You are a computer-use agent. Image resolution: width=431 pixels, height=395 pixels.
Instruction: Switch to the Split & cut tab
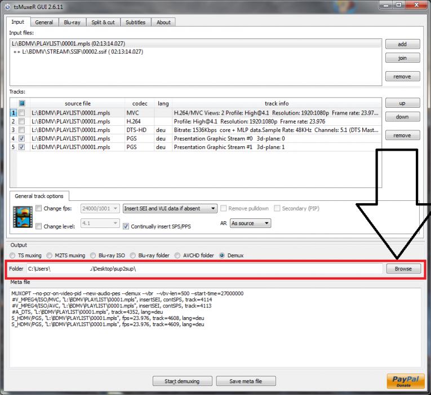click(103, 23)
